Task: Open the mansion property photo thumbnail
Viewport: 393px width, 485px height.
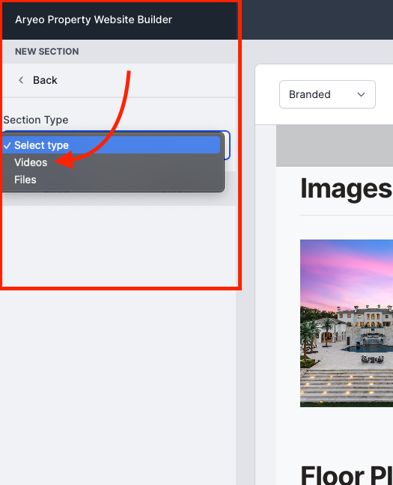Action: click(x=347, y=323)
